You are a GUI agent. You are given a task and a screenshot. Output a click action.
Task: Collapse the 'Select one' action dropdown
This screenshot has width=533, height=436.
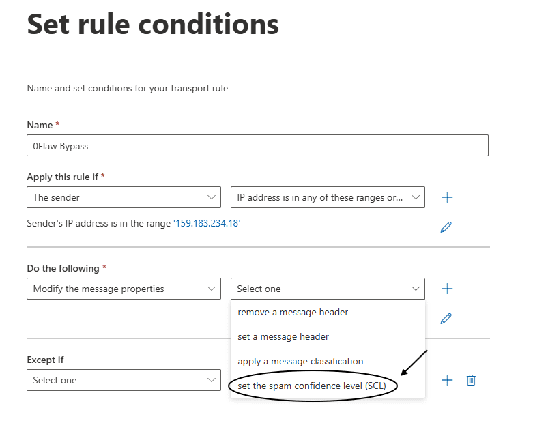(328, 289)
